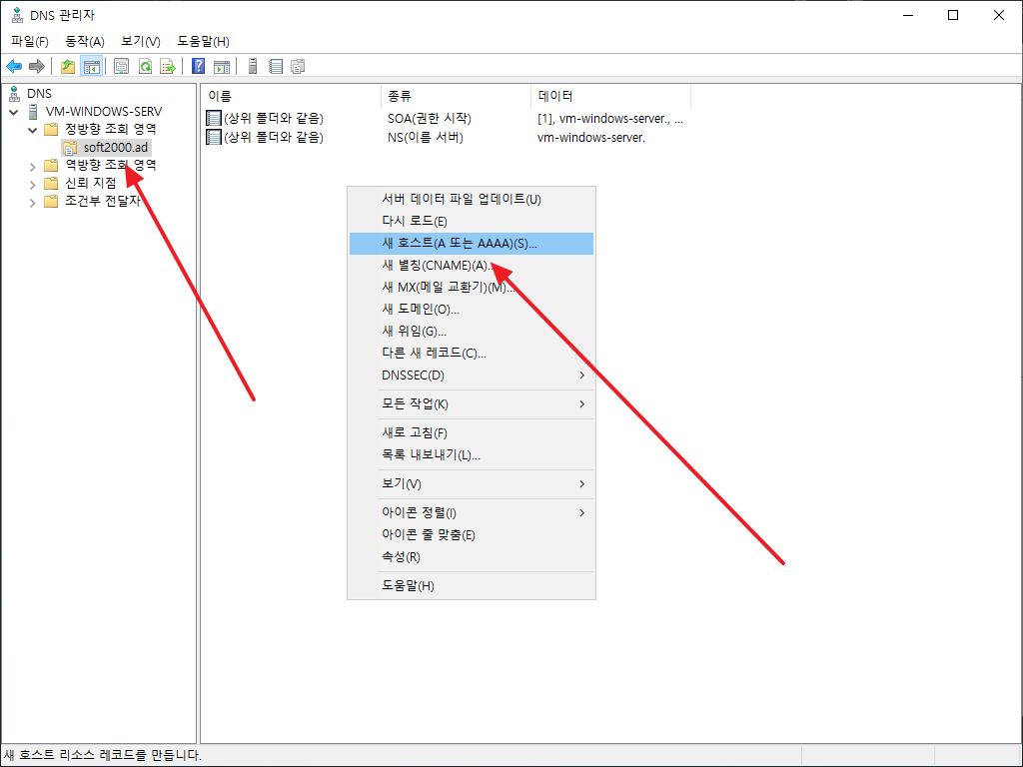Select soft2000.ad zone in tree
The image size is (1023, 767).
pos(115,148)
